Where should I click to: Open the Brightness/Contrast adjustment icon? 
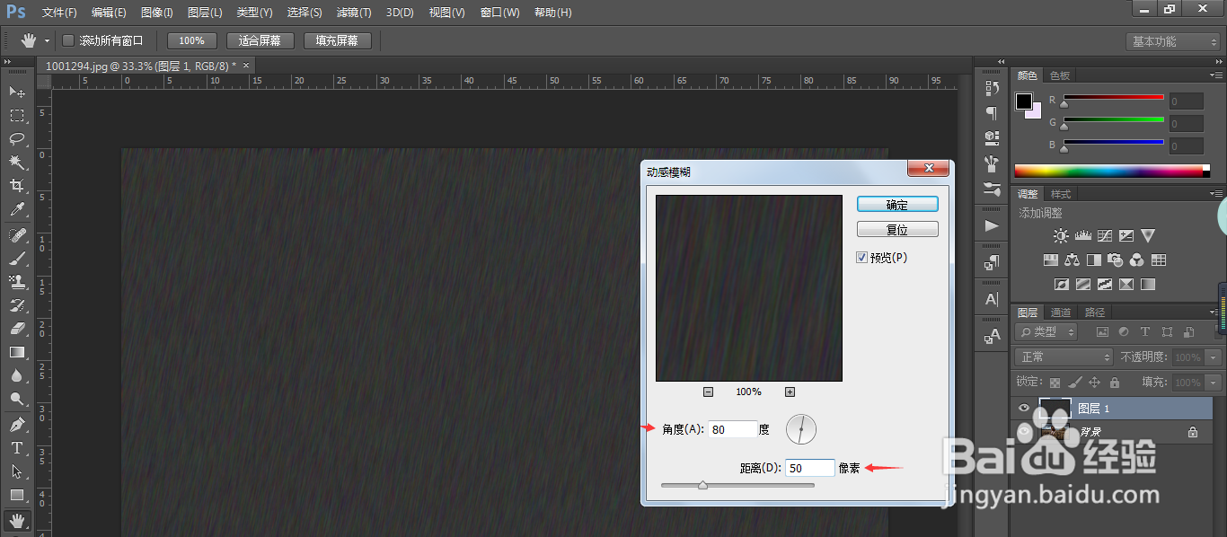[1061, 235]
